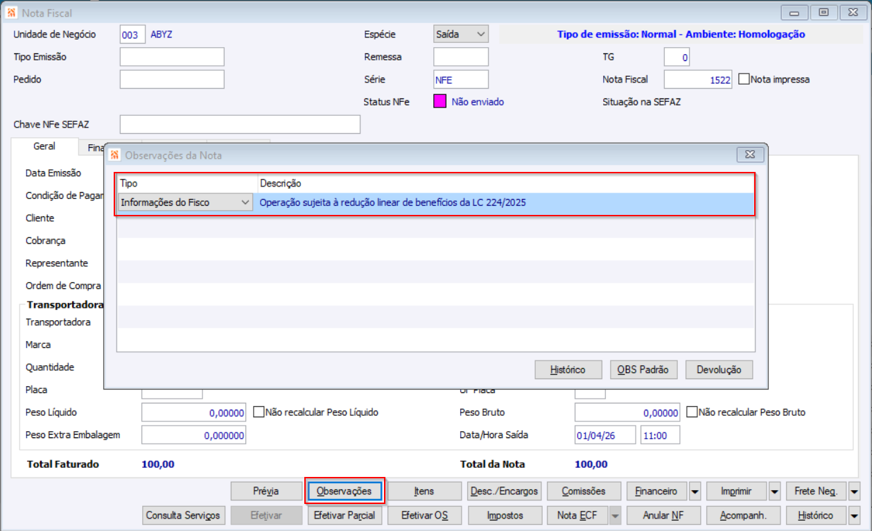Open Desc./Encargos
872x531 pixels.
[x=504, y=491]
